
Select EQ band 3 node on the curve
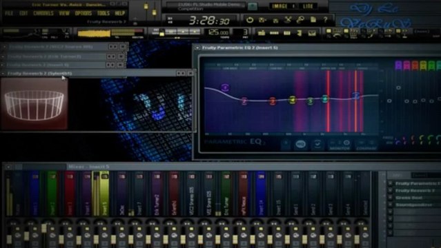(x=272, y=101)
